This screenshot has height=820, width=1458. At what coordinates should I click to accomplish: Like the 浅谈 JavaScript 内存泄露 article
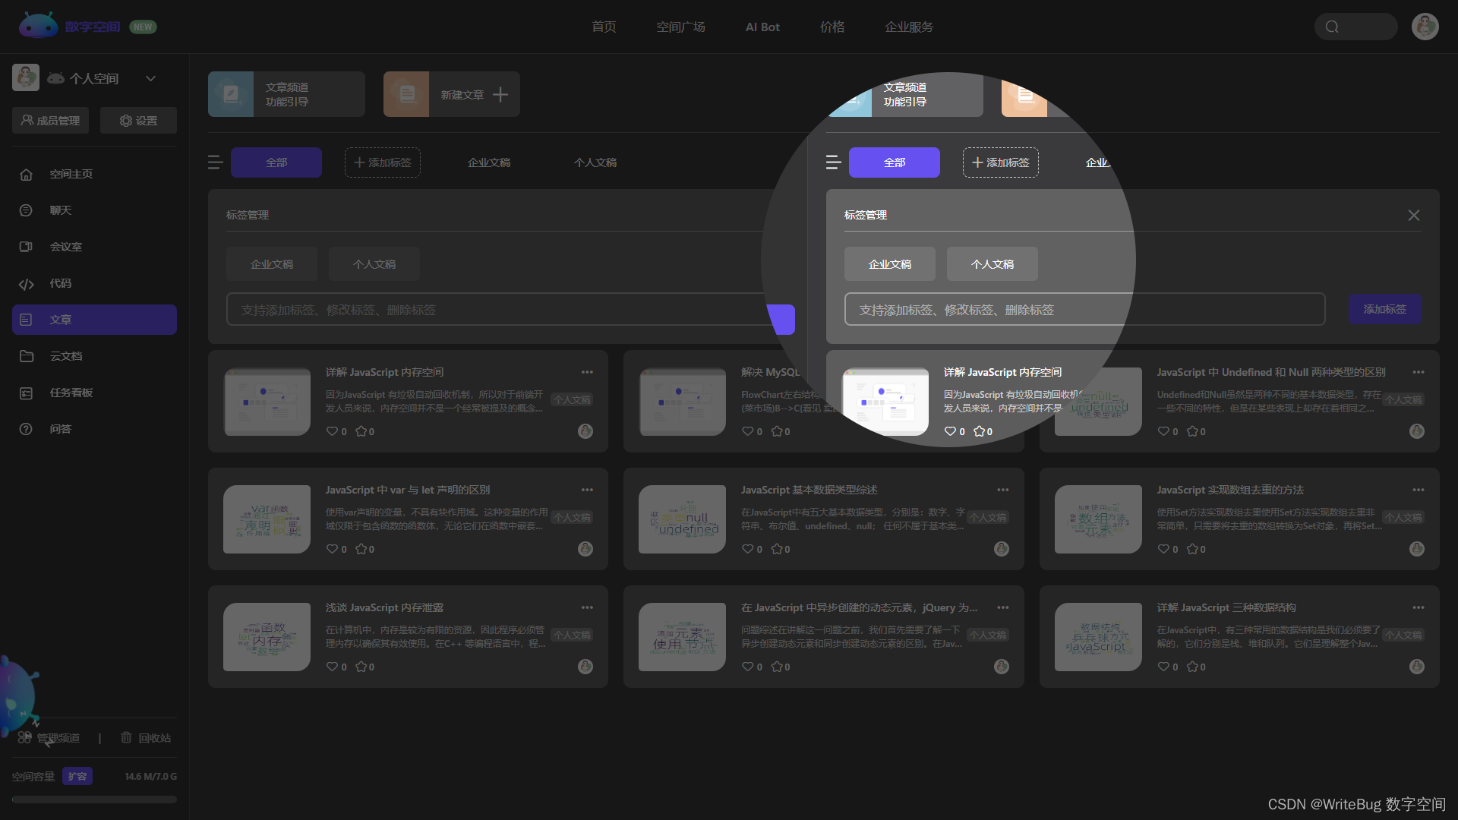[x=332, y=667]
